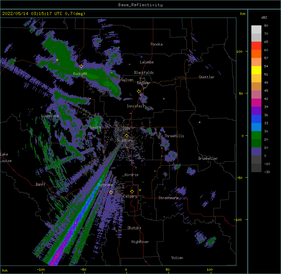Click the Ponoka city label
Viewport: 281px width, 274px height.
[156, 44]
